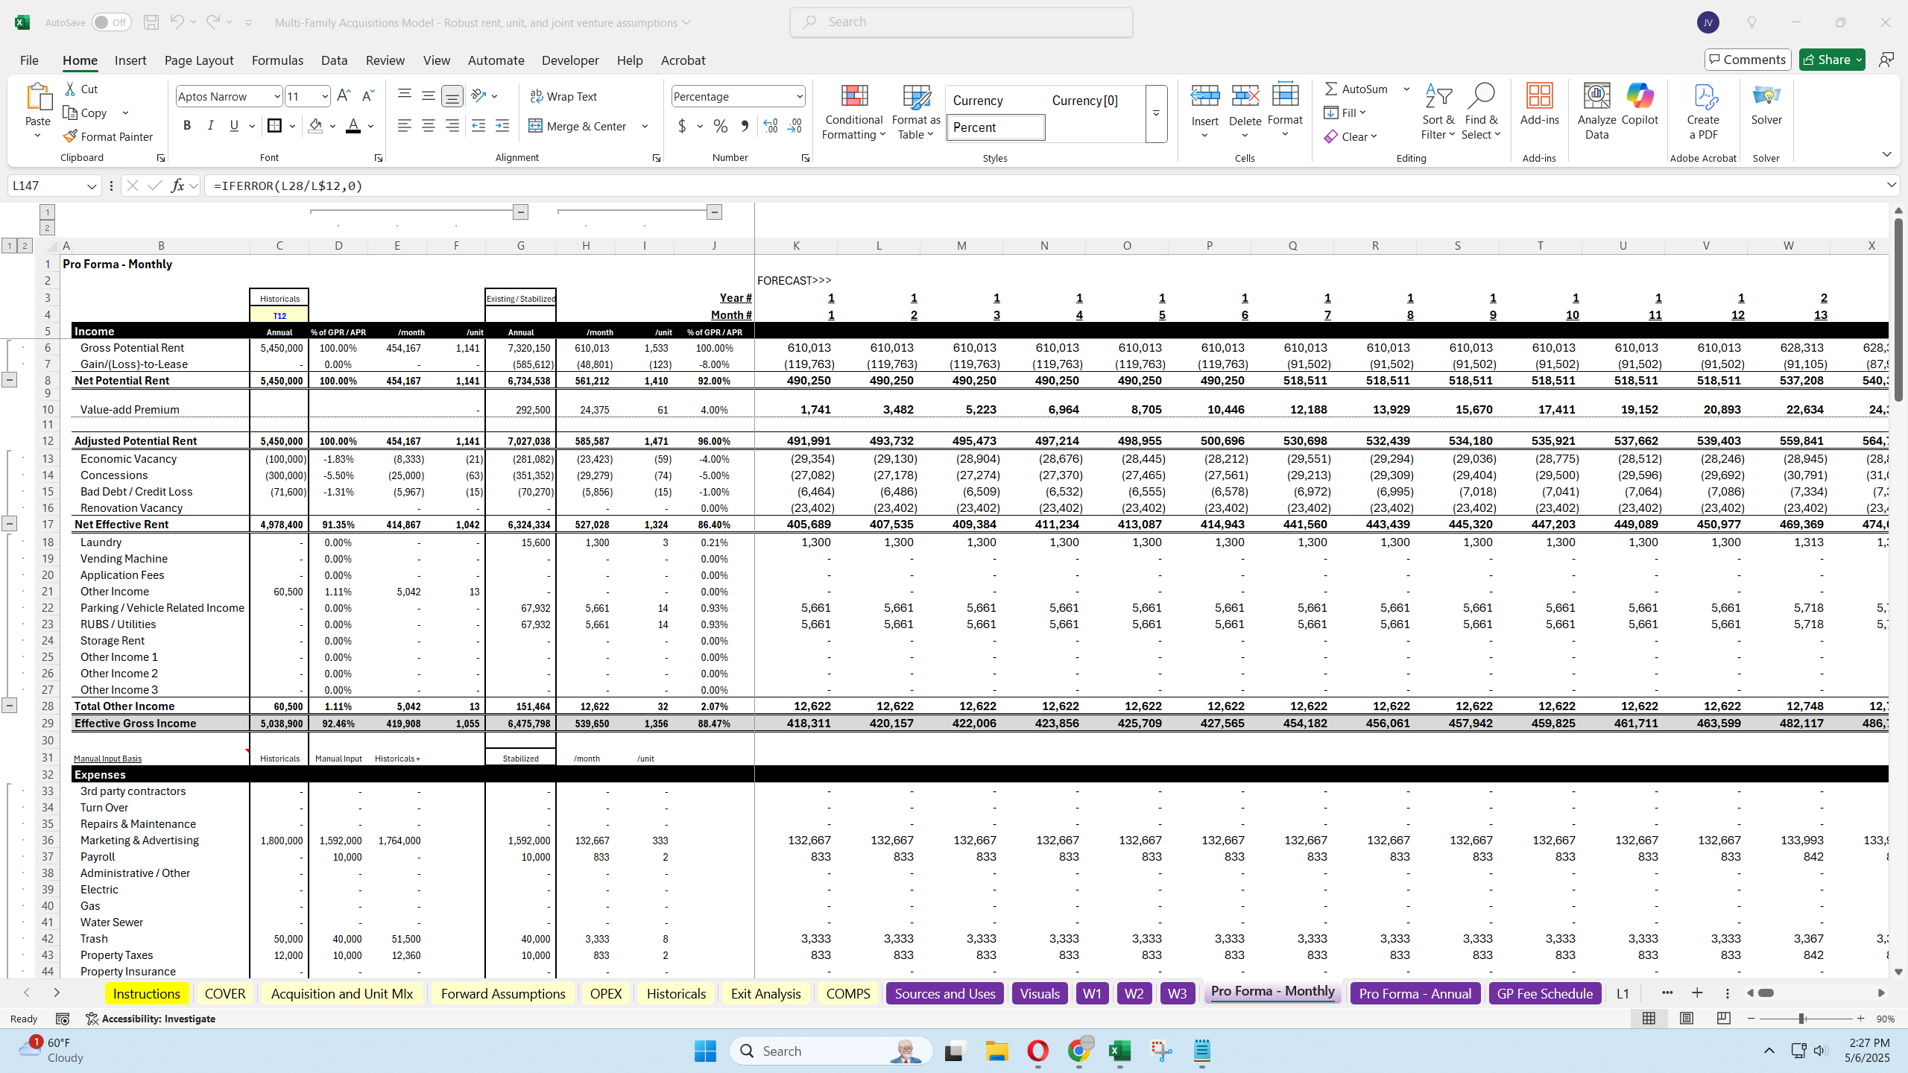Collapse the row group at row 17
The height and width of the screenshot is (1073, 1908).
coord(9,524)
